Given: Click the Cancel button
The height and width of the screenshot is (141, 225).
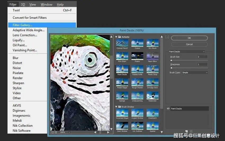Looking at the screenshot, I should click(189, 44).
